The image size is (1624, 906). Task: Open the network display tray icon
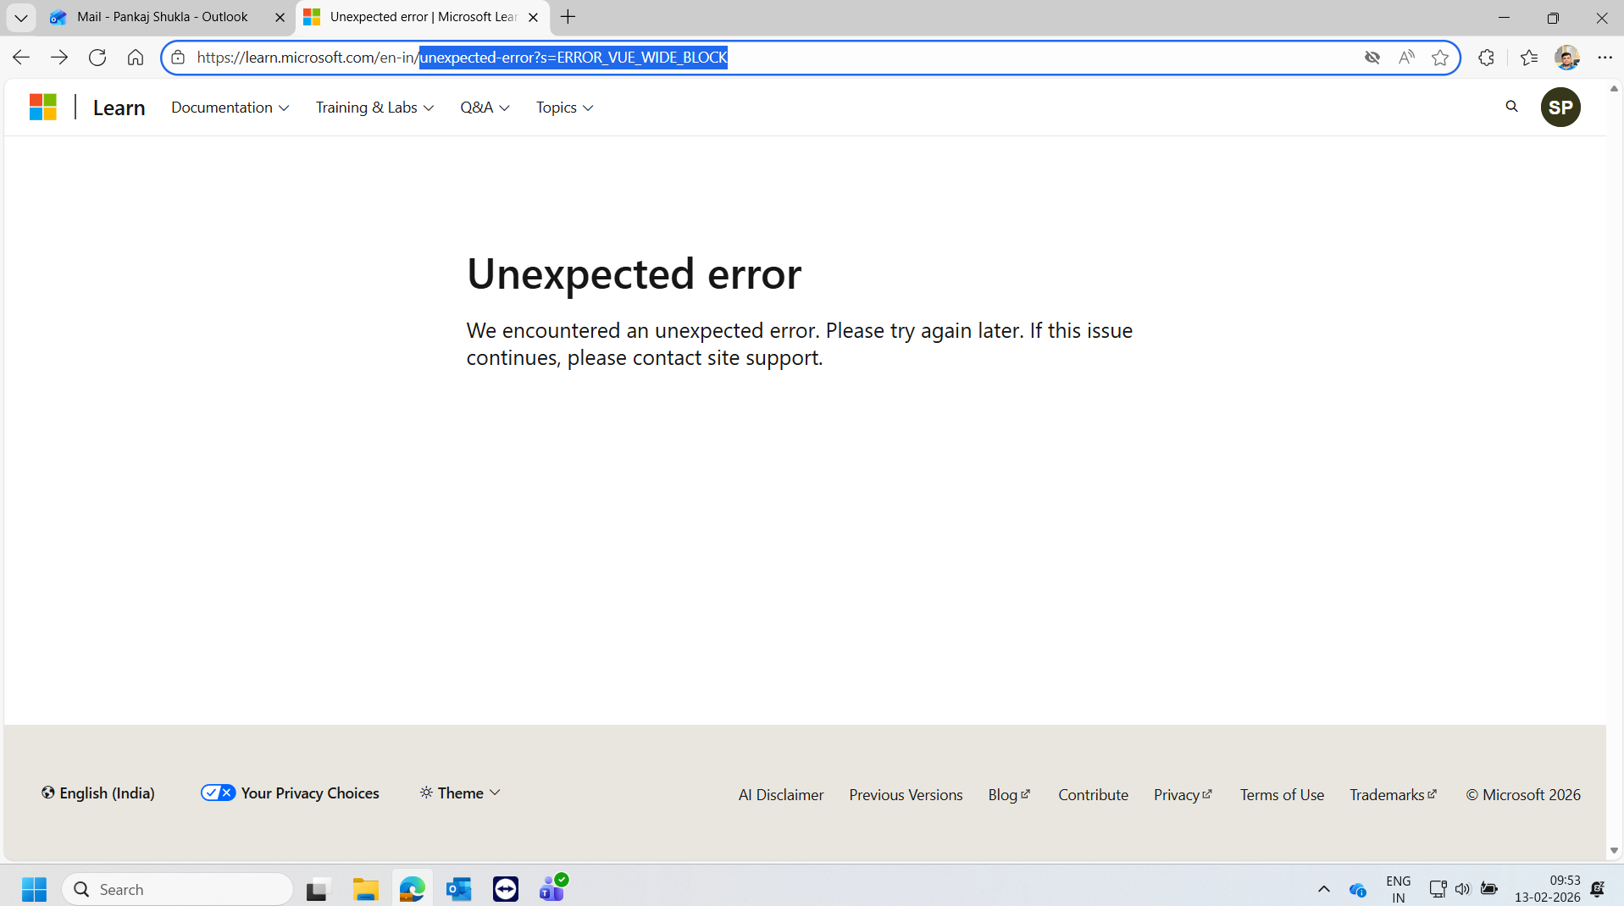[x=1438, y=889]
